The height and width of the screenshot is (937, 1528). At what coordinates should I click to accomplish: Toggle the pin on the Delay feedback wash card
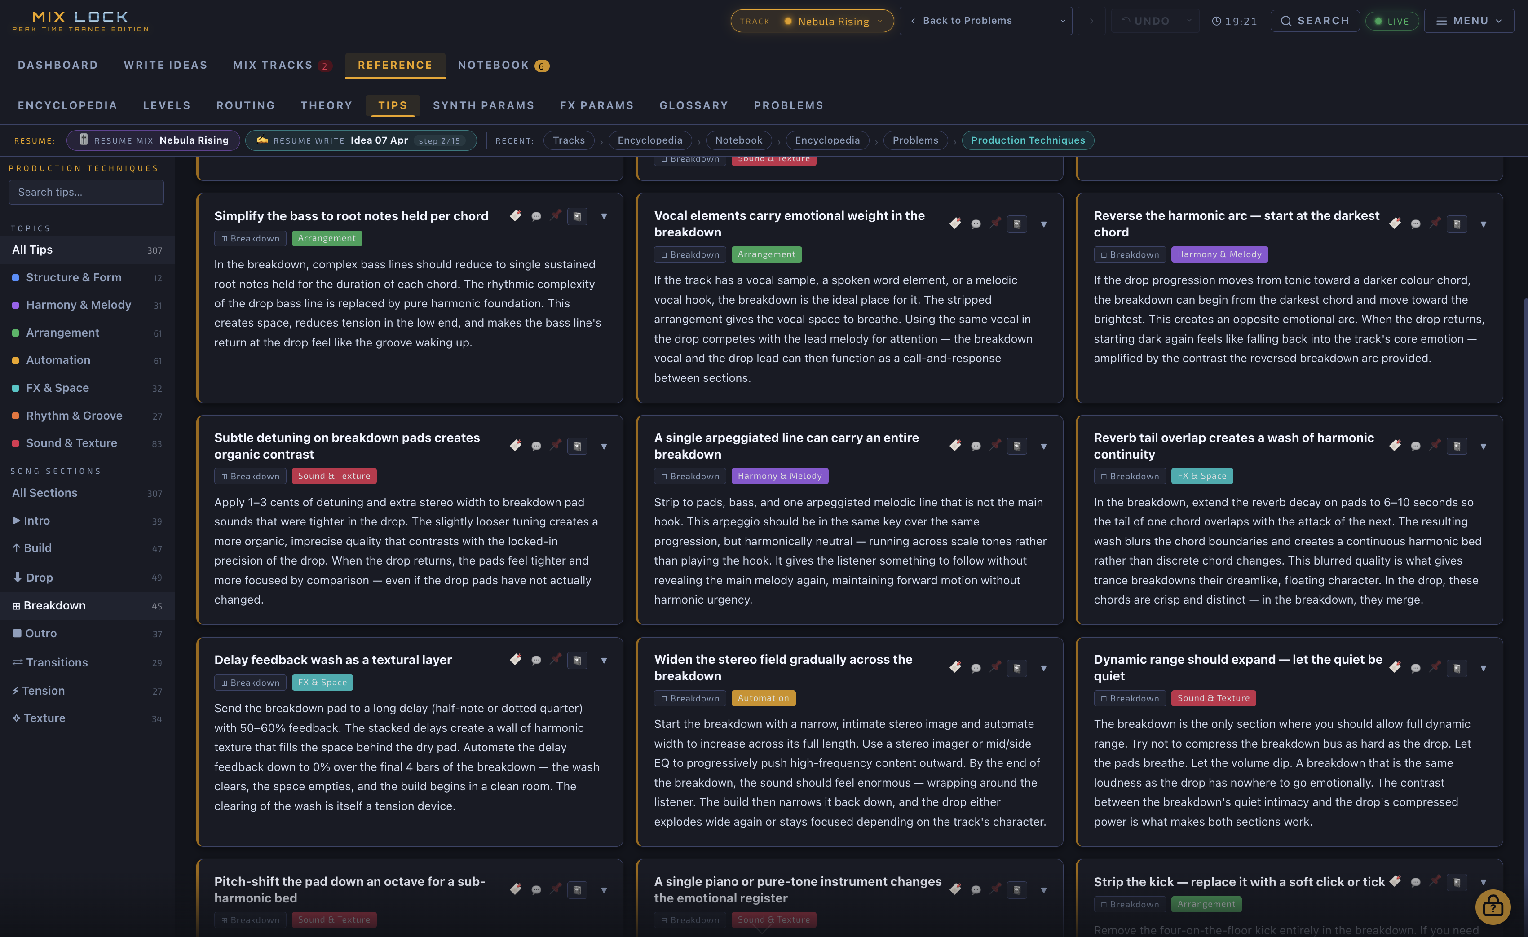click(556, 659)
